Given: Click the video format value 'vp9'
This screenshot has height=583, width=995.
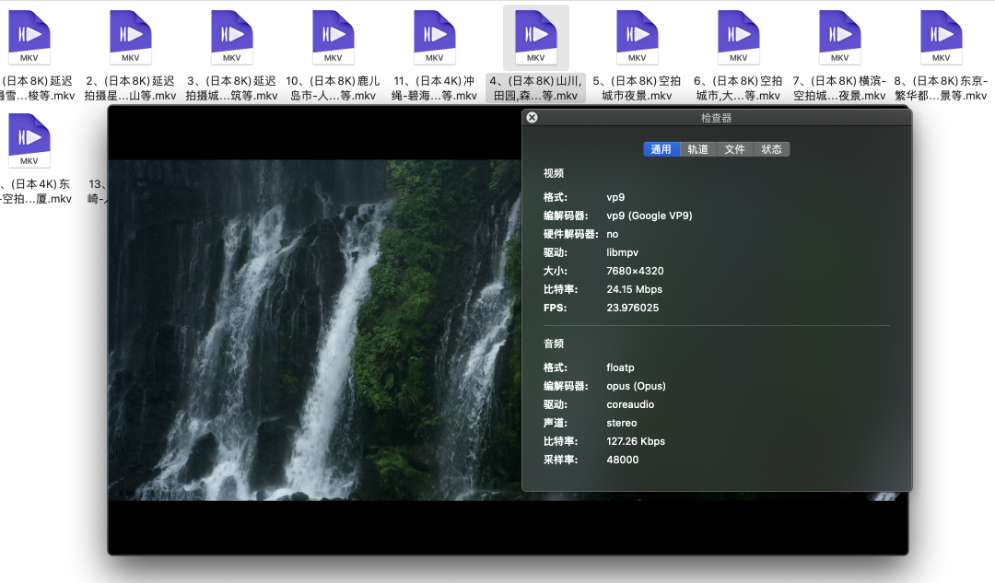Looking at the screenshot, I should pos(615,197).
